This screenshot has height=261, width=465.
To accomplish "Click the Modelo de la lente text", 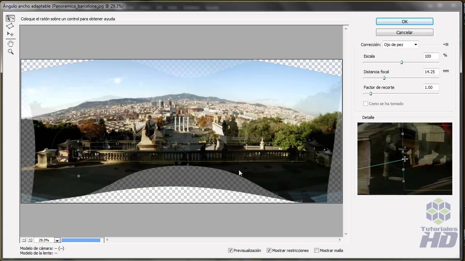I will tap(39, 253).
